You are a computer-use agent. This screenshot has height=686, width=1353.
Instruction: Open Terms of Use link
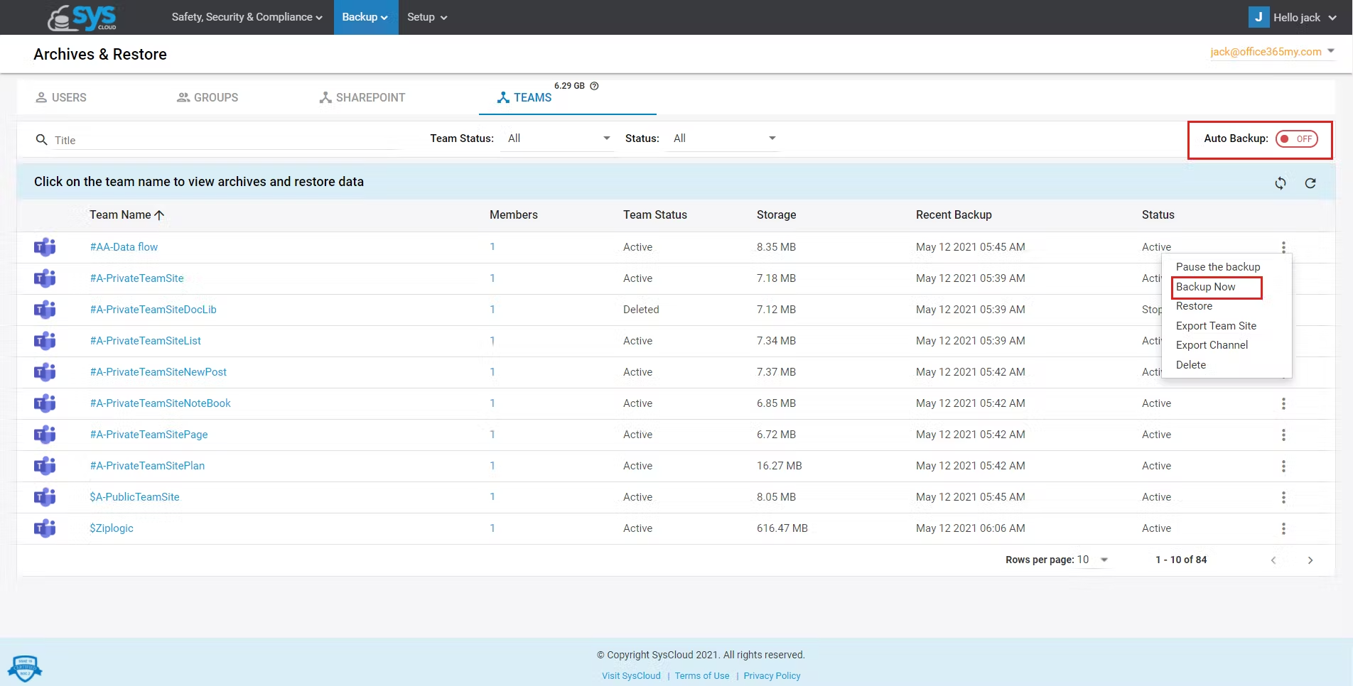point(702,676)
